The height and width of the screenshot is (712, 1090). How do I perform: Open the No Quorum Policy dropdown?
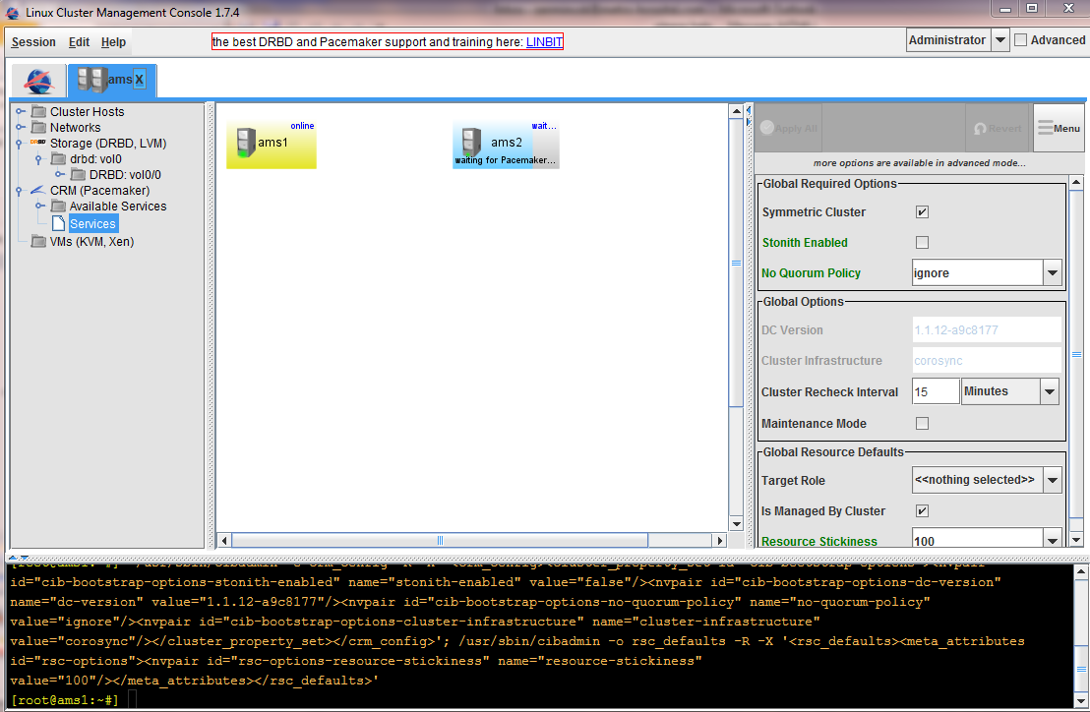click(x=1053, y=273)
